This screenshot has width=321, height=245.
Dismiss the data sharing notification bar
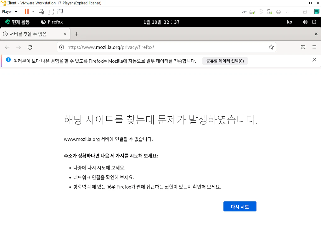pos(314,60)
